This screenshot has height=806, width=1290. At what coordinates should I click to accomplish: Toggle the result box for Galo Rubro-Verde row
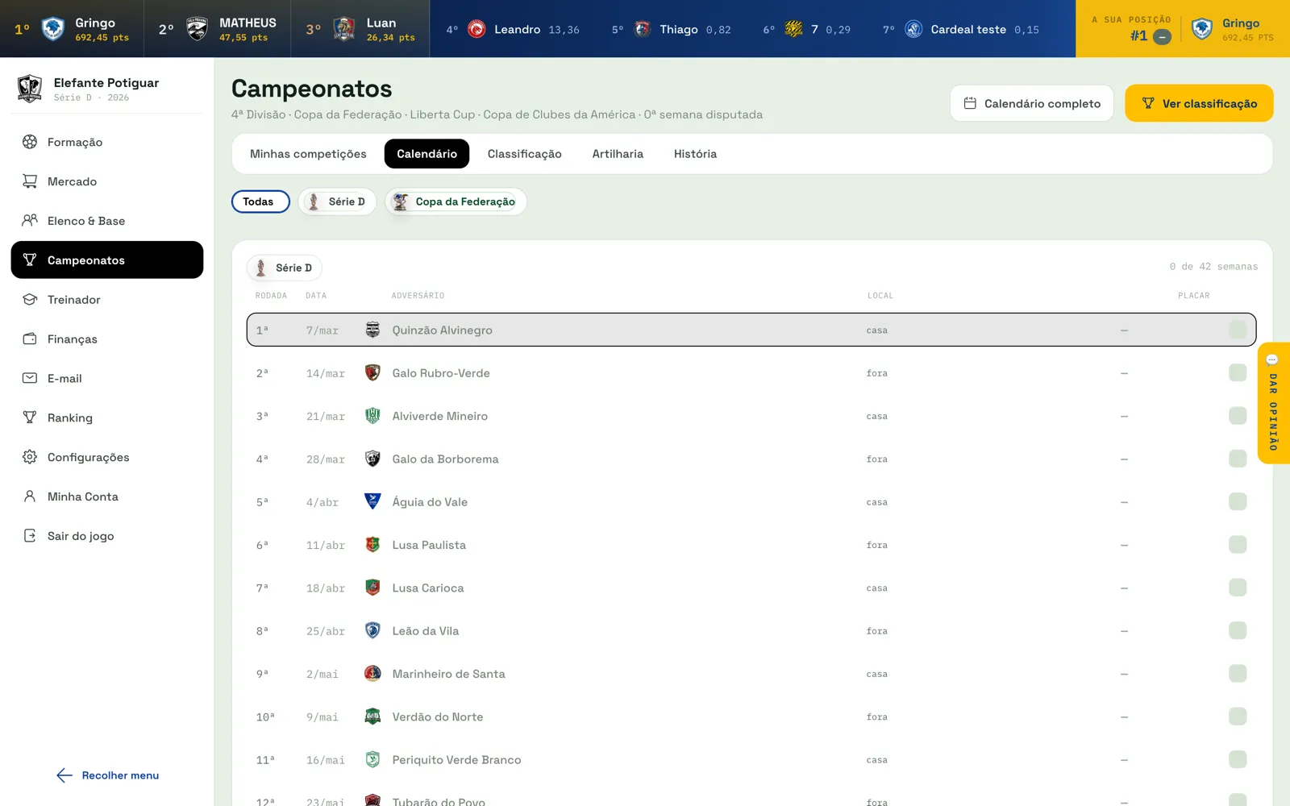1238,372
